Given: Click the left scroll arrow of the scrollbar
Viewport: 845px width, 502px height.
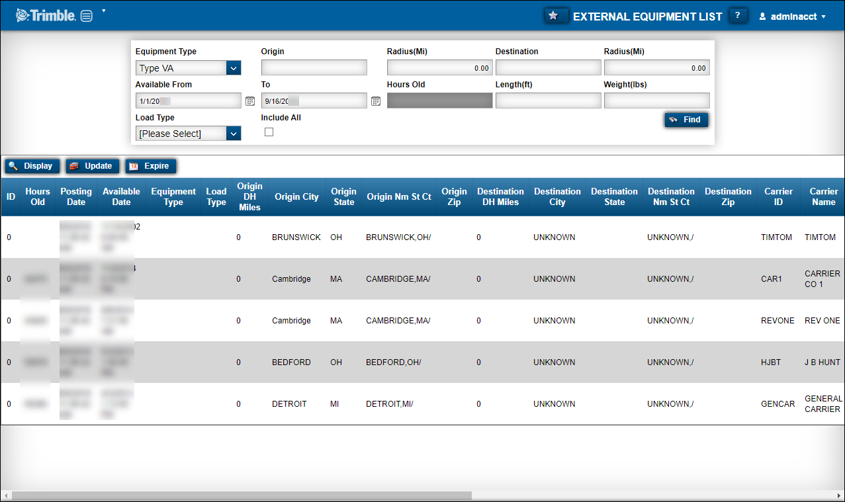Looking at the screenshot, I should click(5, 495).
